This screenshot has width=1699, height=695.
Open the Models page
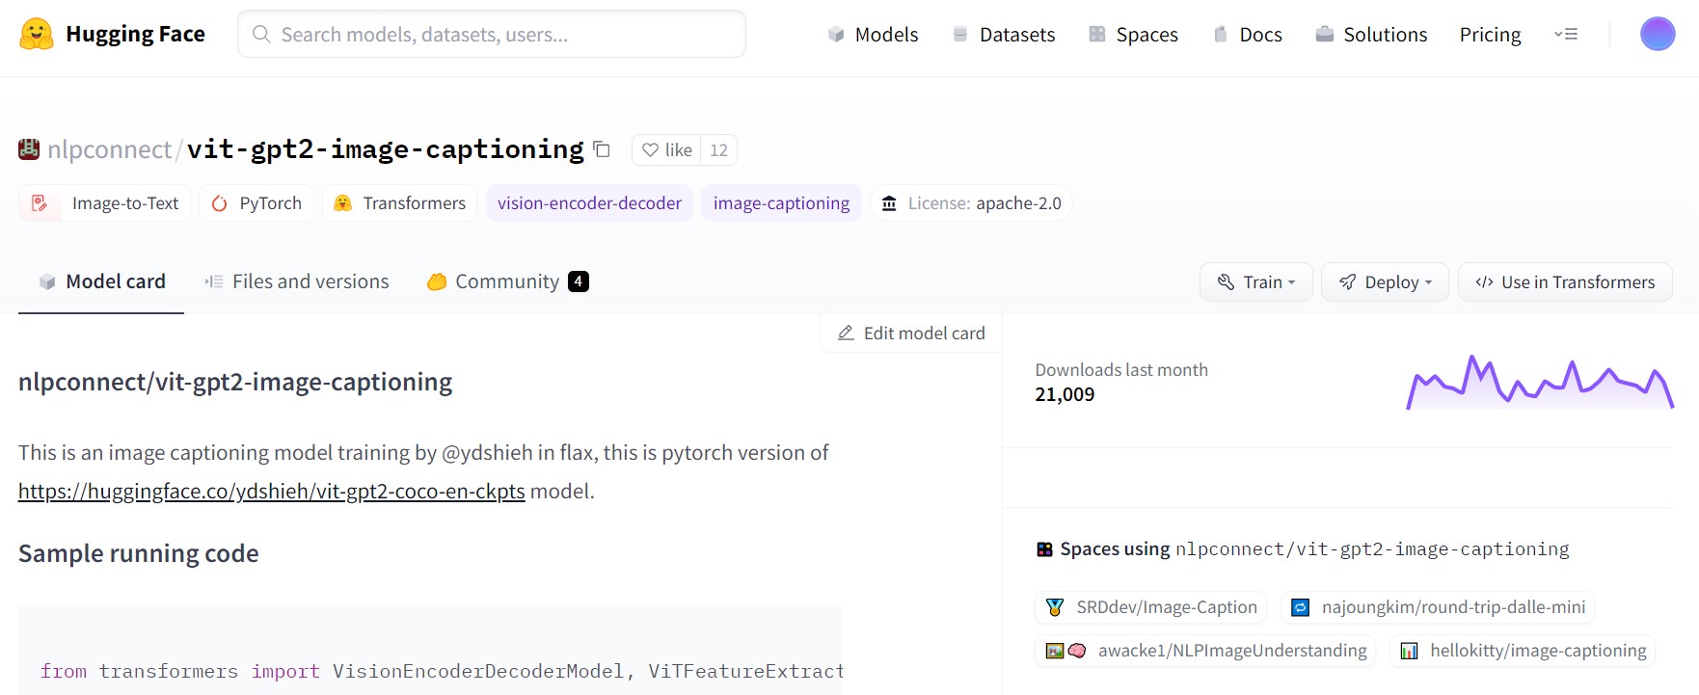tap(873, 35)
